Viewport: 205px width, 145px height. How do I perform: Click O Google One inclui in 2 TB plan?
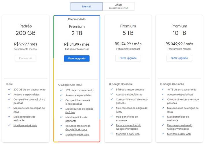click(70, 85)
